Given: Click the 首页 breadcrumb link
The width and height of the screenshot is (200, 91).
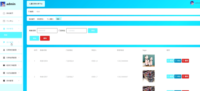Looking at the screenshot, I should (32, 12).
